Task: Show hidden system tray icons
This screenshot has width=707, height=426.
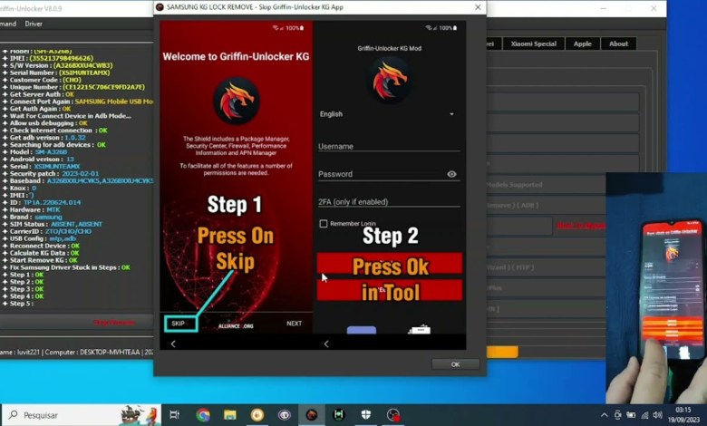Action: point(605,415)
